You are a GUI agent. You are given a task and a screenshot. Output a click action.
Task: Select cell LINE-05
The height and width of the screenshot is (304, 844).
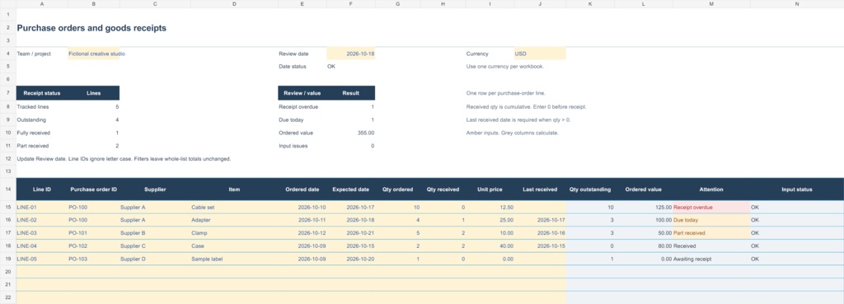click(x=42, y=259)
